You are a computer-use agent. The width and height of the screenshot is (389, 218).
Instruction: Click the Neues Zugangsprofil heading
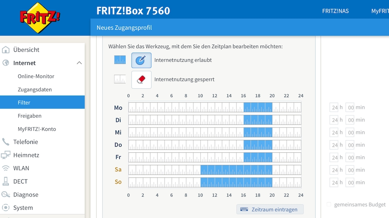(124, 28)
